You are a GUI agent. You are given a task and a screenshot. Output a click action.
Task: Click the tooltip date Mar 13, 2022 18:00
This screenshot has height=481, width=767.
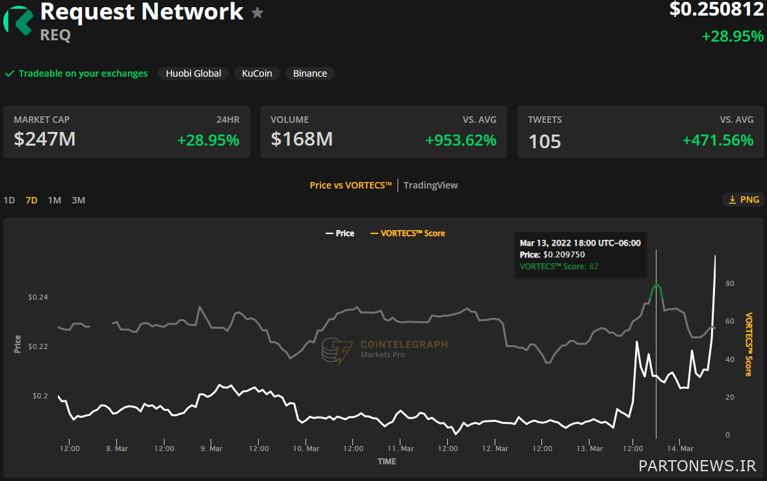pos(580,242)
